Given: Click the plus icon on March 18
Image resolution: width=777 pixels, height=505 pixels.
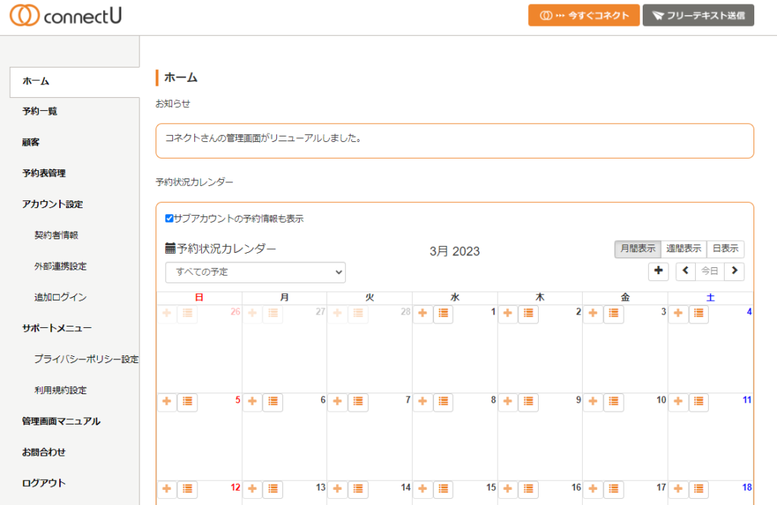Looking at the screenshot, I should [x=678, y=489].
